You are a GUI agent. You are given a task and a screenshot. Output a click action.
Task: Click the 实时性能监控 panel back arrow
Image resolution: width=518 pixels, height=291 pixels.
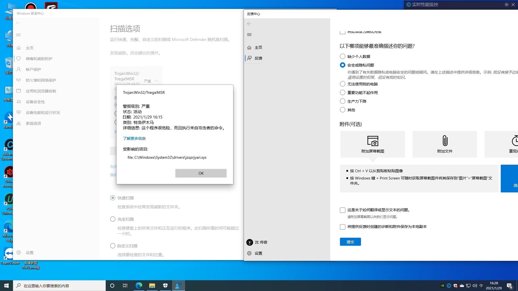(507, 5)
